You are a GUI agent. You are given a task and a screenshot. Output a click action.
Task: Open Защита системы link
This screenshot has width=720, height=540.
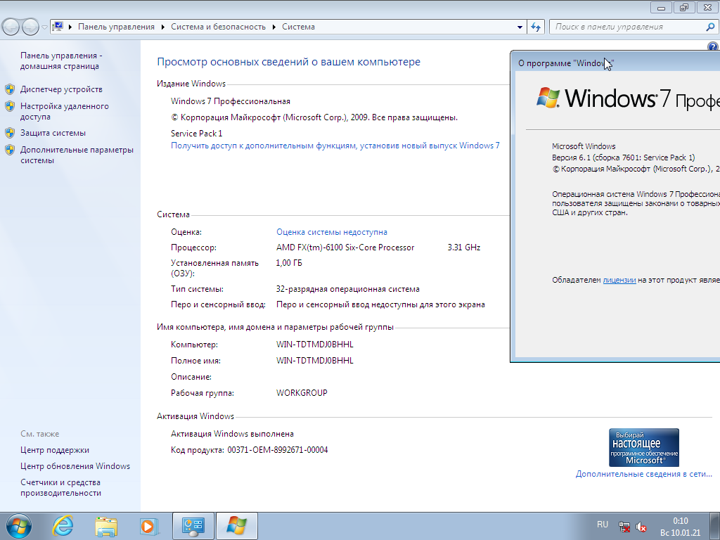(53, 133)
